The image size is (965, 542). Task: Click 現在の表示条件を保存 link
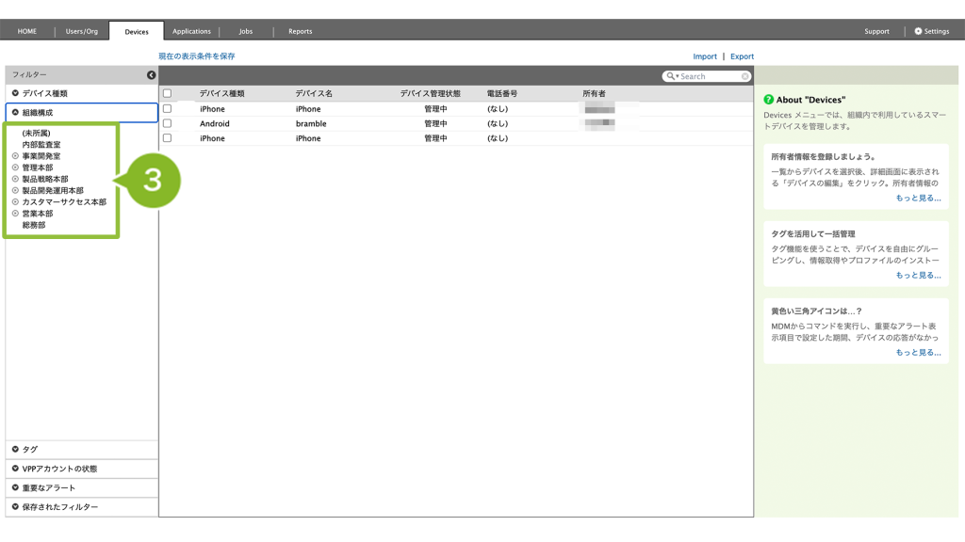coord(197,56)
